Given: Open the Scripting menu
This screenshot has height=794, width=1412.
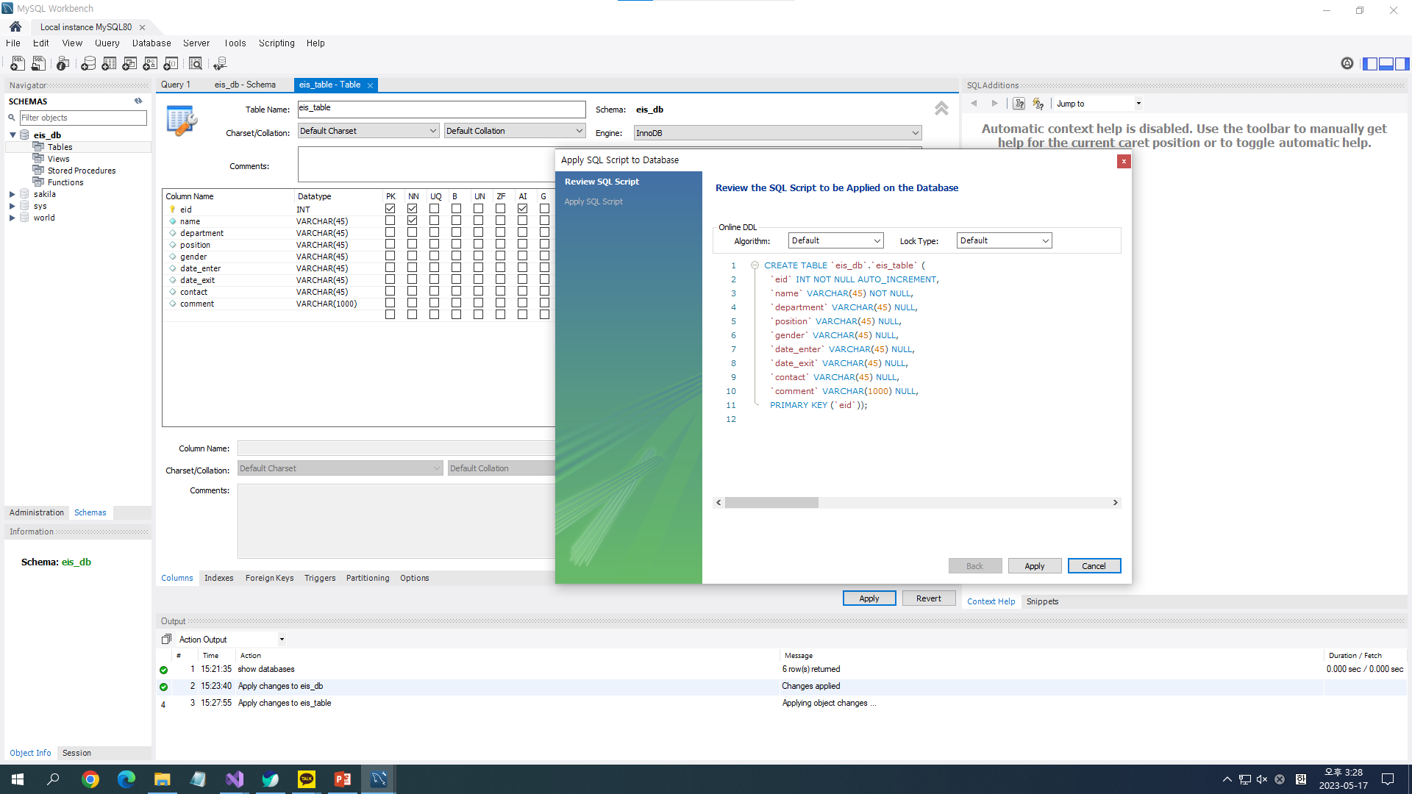Looking at the screenshot, I should 277,43.
